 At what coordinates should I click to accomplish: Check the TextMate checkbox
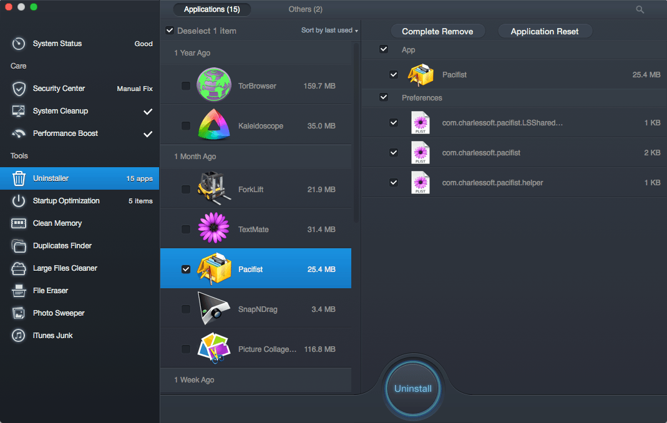pyautogui.click(x=186, y=230)
